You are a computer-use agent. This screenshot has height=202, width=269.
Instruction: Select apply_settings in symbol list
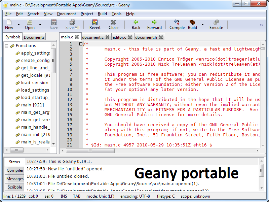coord(36,53)
